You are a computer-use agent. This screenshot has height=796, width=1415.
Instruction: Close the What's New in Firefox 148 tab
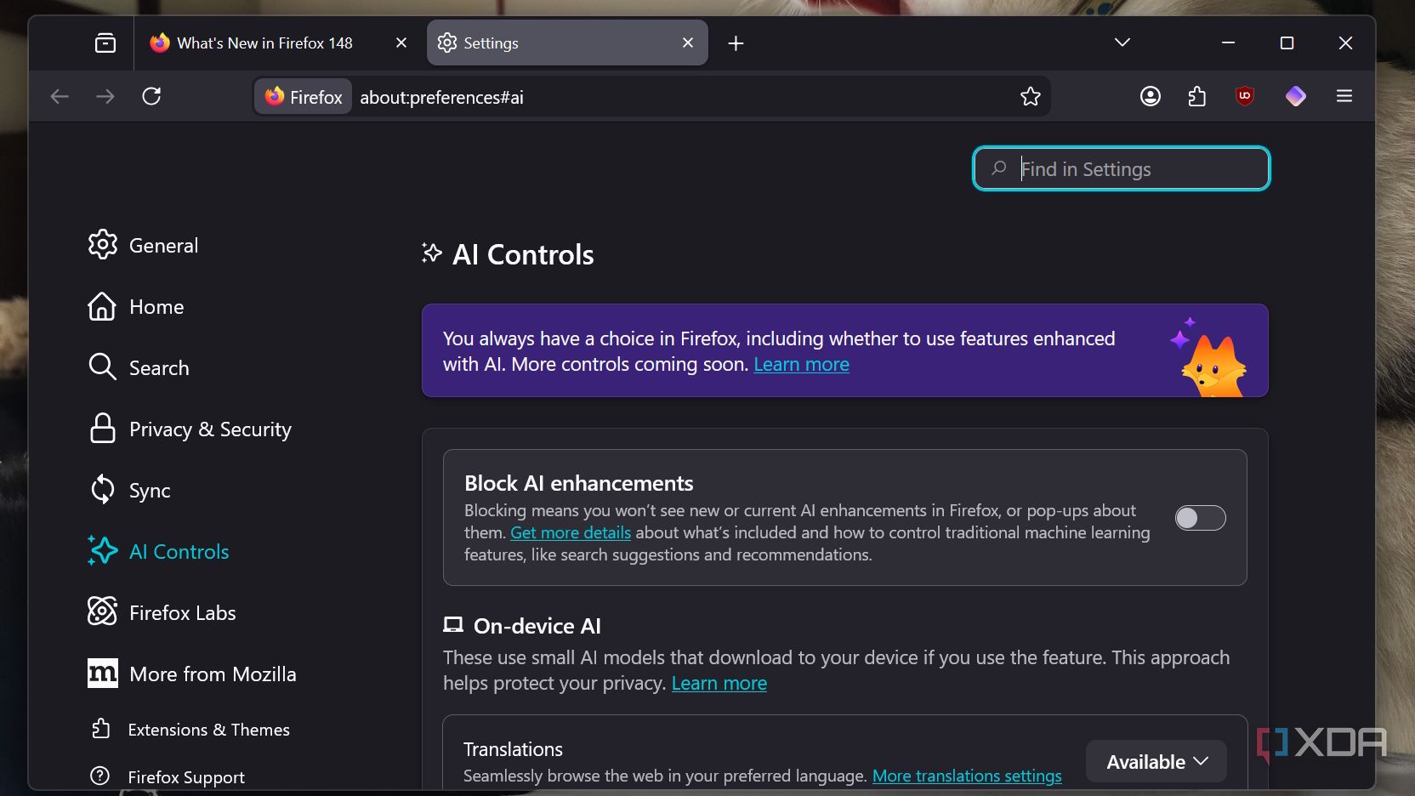coord(401,43)
